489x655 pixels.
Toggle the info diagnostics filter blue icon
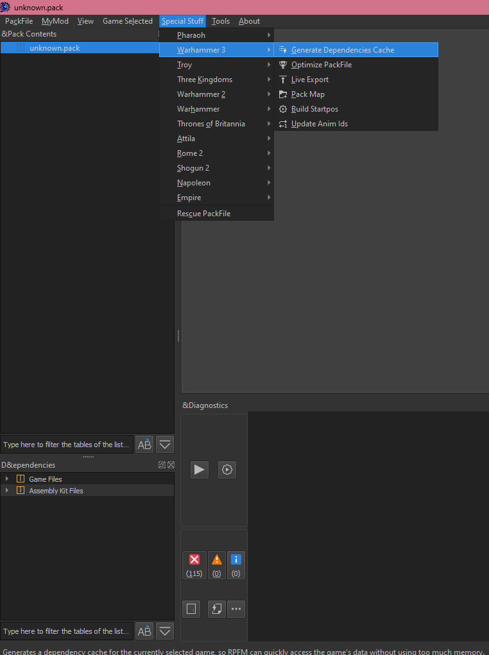(x=236, y=565)
